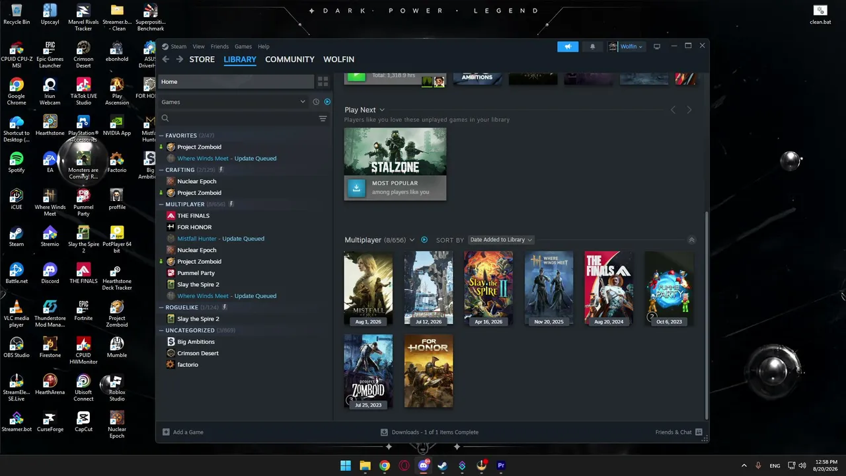Open the Friends menu
846x476 pixels.
click(x=219, y=46)
